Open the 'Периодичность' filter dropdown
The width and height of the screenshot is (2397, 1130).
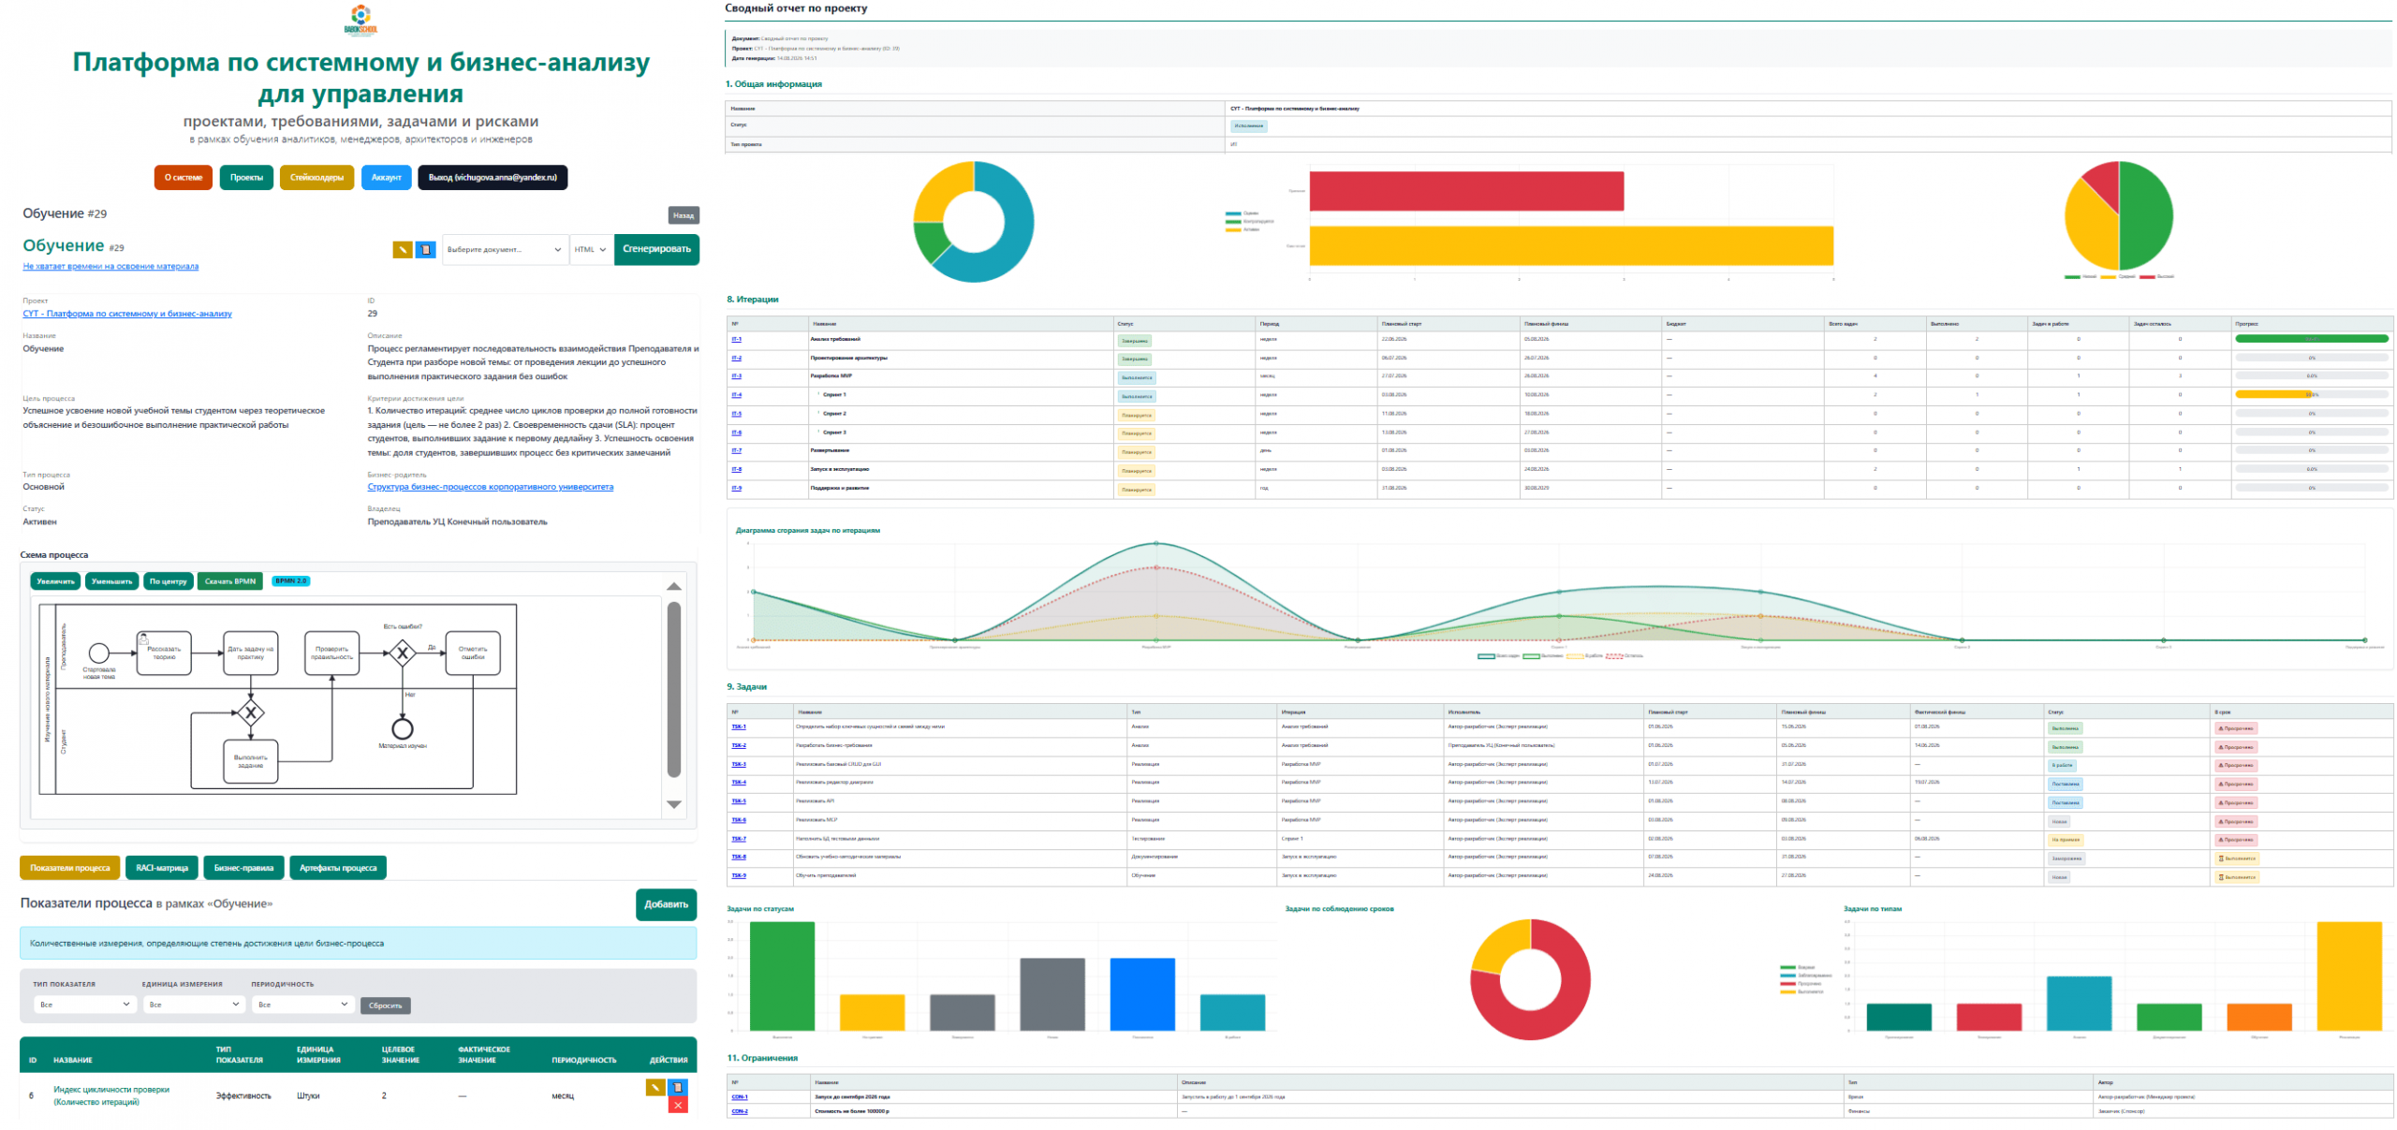302,1005
